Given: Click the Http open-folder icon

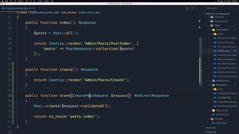Looking at the screenshot, I should point(212,26).
